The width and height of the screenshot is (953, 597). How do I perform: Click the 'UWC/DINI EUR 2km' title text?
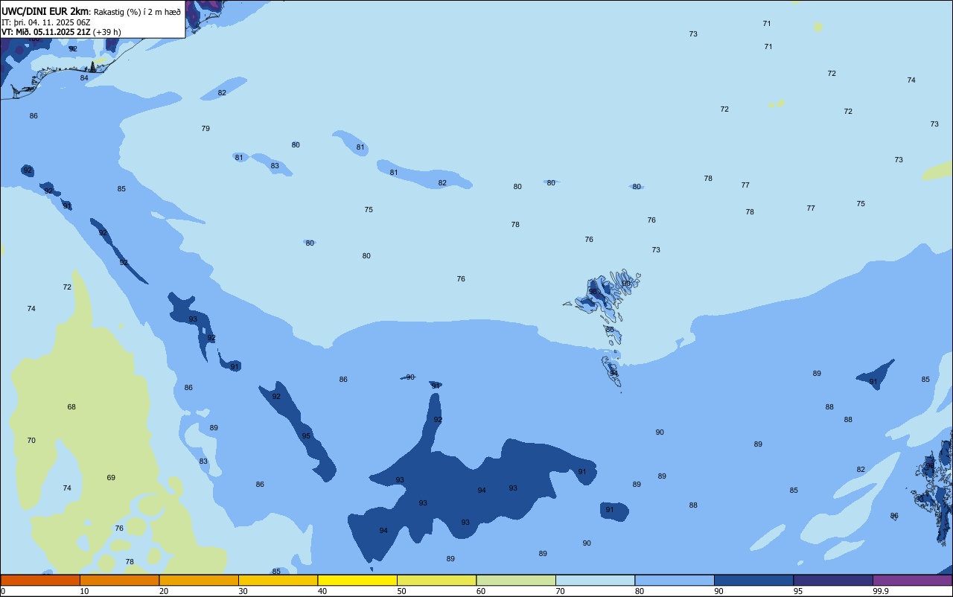(x=45, y=11)
